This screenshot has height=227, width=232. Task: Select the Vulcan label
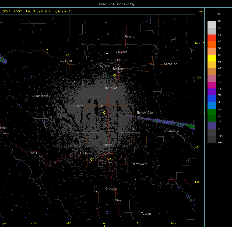tap(146, 214)
